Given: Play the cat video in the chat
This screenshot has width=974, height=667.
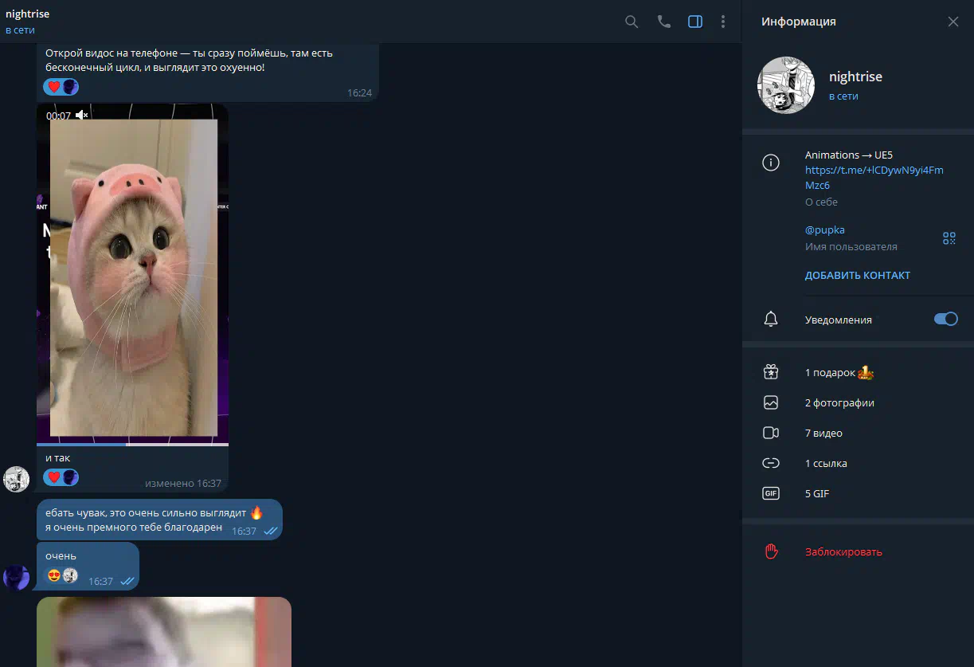Looking at the screenshot, I should point(133,275).
